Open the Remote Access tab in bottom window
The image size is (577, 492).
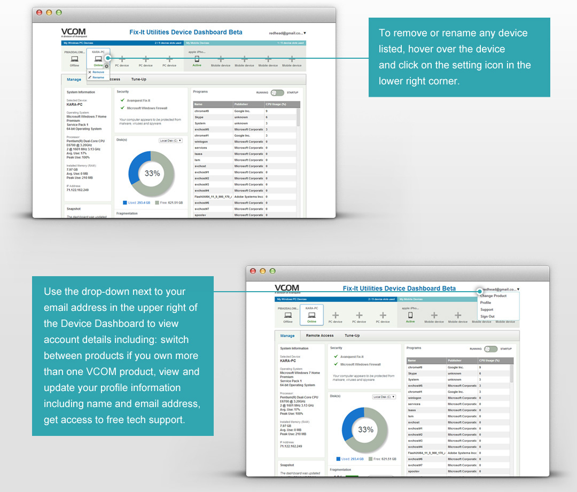tap(320, 335)
